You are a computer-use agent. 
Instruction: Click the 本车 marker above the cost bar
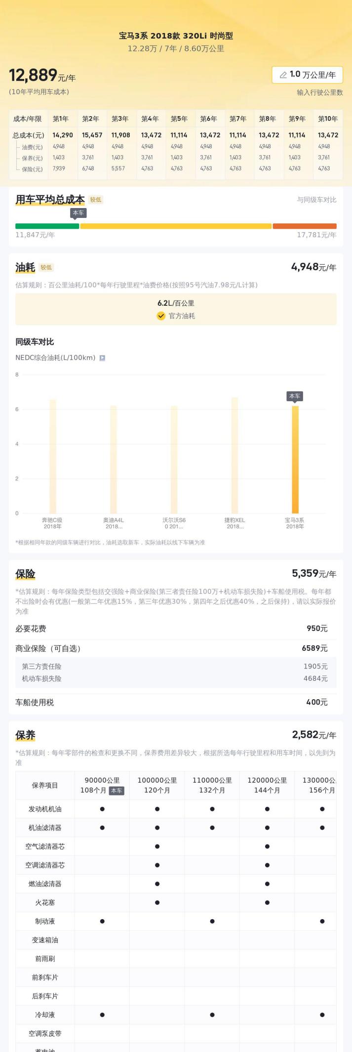point(78,213)
